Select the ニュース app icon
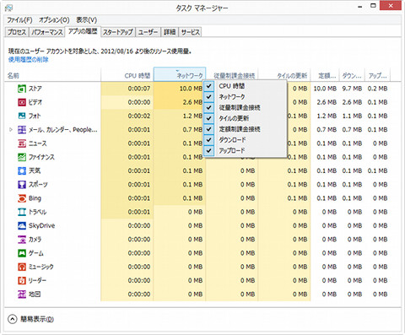405x335 pixels. [x=22, y=143]
